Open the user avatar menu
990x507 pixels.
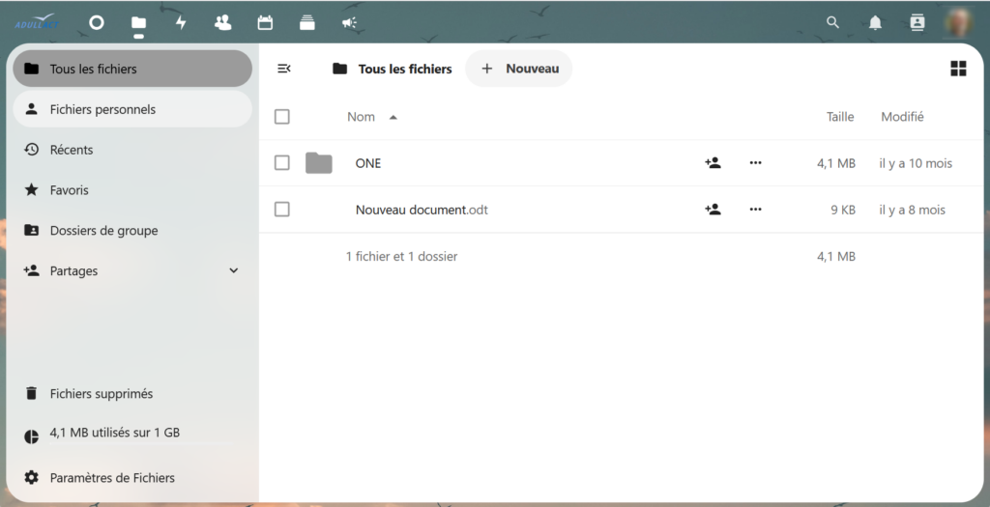pos(958,23)
